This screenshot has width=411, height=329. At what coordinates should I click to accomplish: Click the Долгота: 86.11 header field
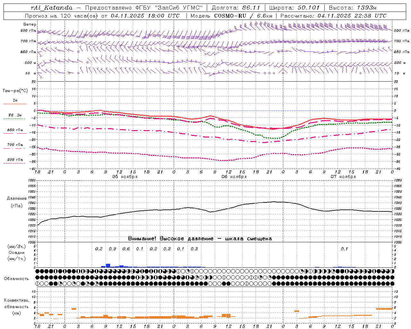click(236, 8)
